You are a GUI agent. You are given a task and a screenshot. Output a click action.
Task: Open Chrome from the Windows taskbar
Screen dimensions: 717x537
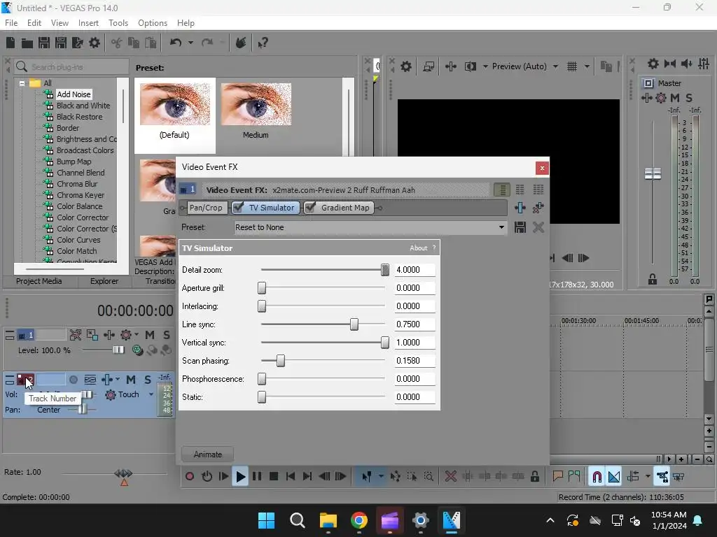pyautogui.click(x=359, y=520)
